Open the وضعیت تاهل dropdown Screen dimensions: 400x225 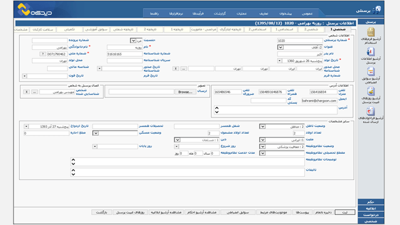pos(262,126)
